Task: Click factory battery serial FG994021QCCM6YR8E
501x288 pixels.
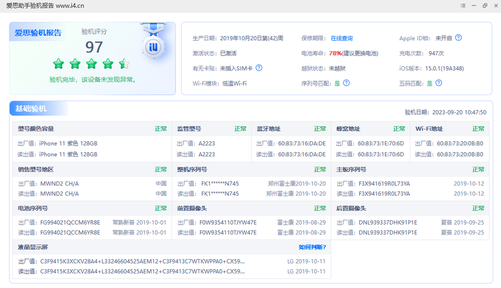Action: pyautogui.click(x=70, y=222)
